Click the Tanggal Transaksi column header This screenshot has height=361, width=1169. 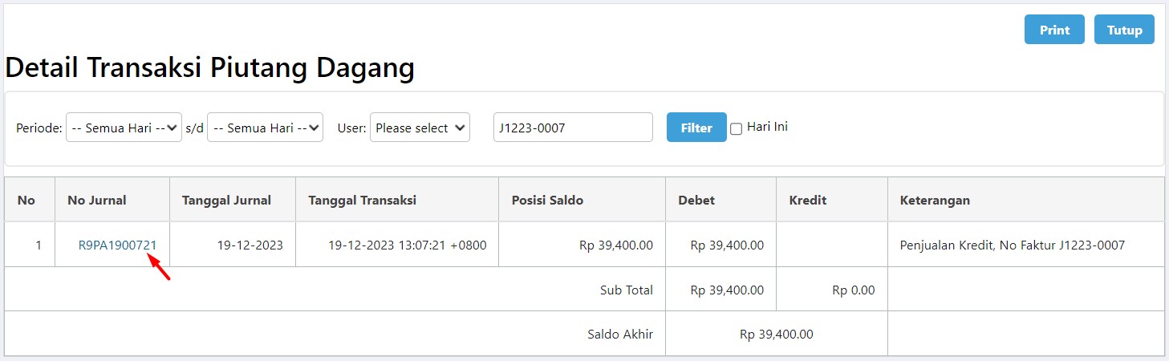point(362,201)
